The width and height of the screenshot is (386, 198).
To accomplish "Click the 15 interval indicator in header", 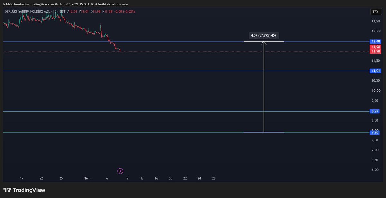I will click(55, 11).
